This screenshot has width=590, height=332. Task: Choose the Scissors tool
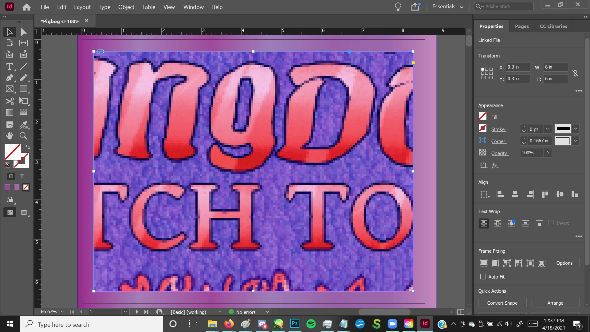click(x=10, y=101)
